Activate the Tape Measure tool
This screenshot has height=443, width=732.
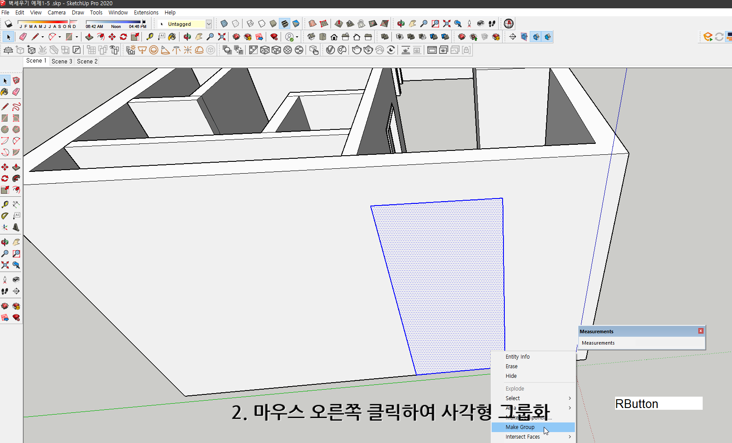pos(149,37)
